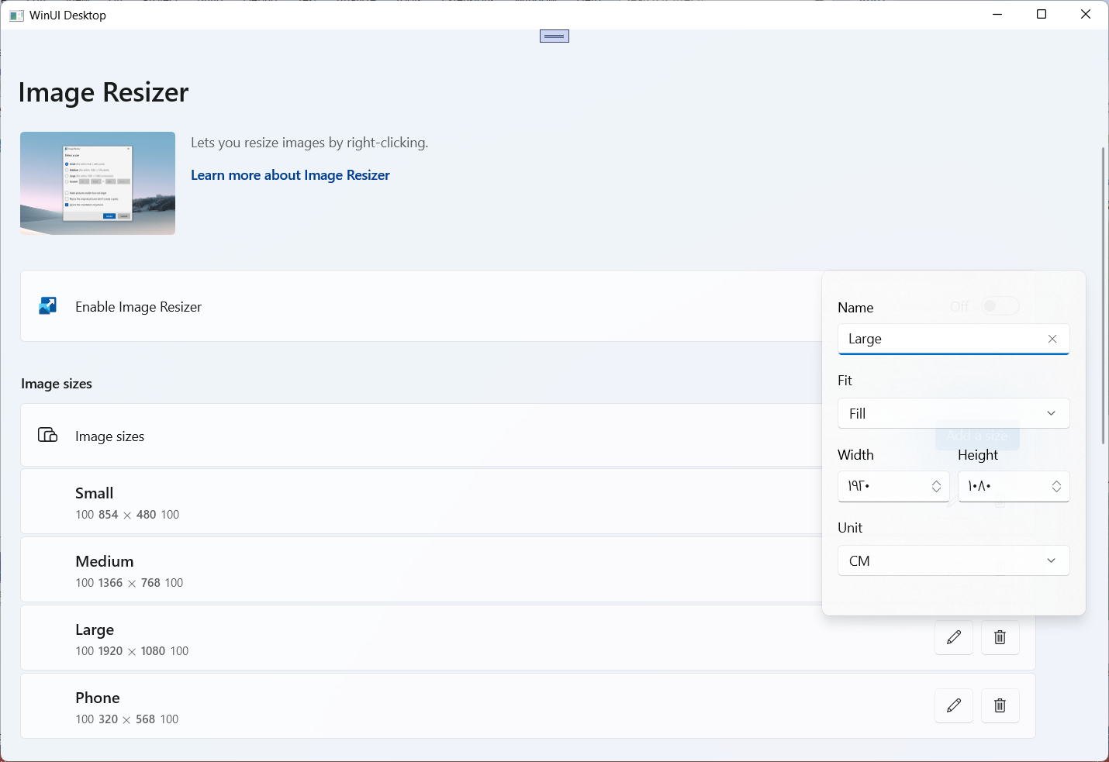Screen dimensions: 1109x762
Task: Click the vertical scrollbar on the right
Action: [1103, 295]
